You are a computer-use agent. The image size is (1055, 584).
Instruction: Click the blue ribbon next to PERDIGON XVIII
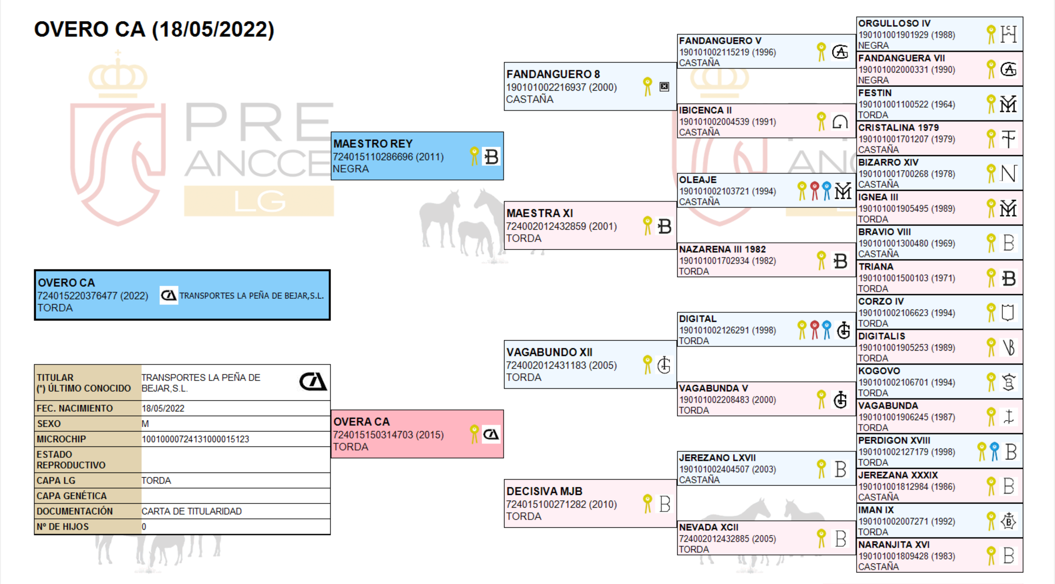pos(994,451)
